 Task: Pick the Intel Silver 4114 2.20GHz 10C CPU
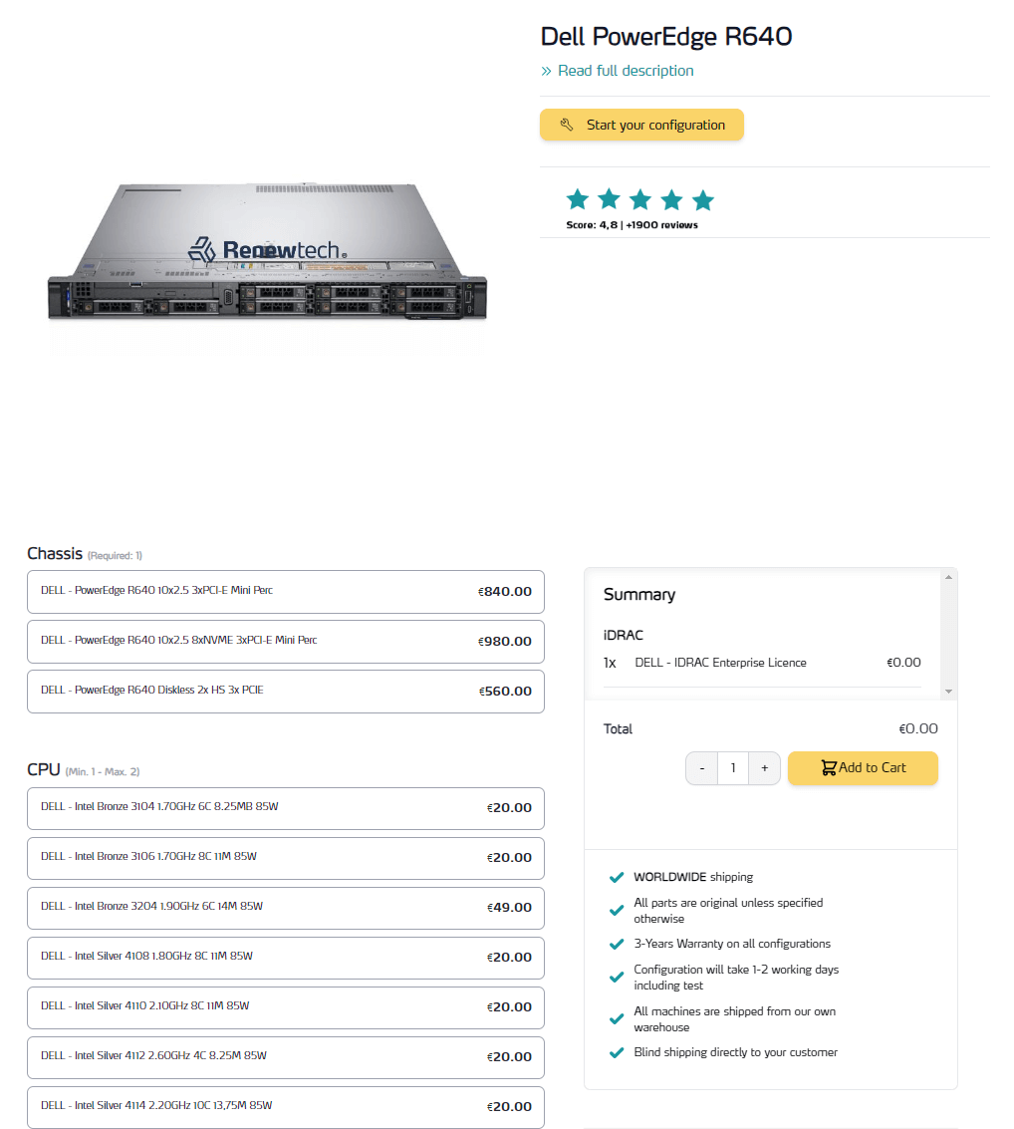(x=286, y=1106)
